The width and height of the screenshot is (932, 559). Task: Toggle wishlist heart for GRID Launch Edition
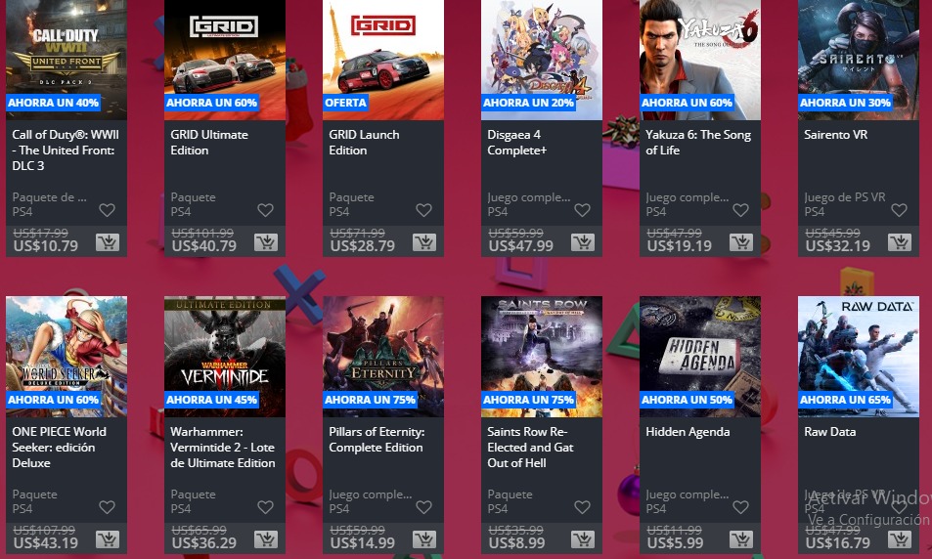423,210
